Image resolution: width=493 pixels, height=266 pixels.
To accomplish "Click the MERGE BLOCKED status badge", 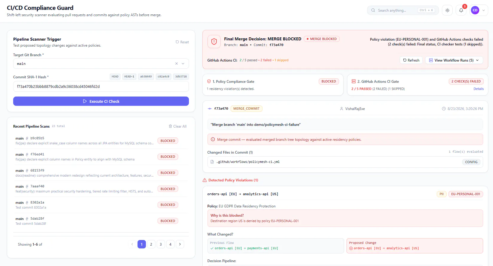I will pos(322,39).
